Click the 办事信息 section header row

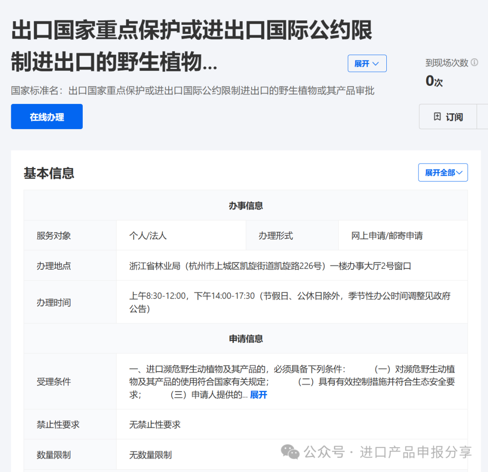pyautogui.click(x=245, y=206)
